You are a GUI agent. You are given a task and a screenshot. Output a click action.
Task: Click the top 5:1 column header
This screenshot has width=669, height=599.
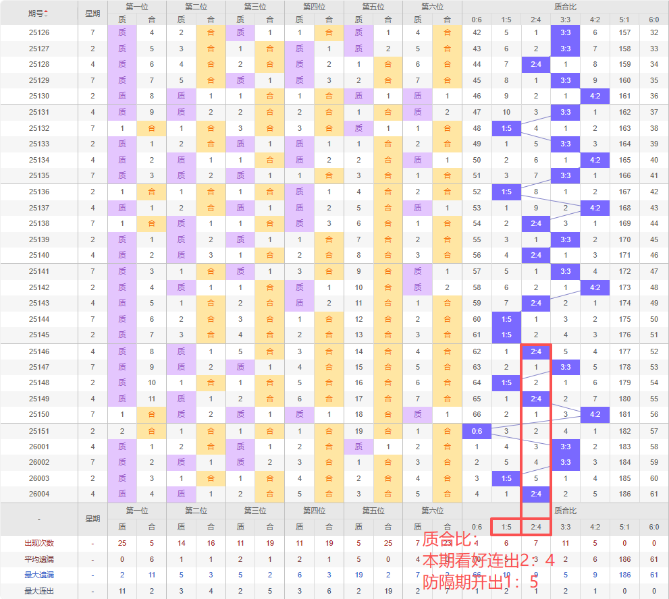tap(624, 20)
